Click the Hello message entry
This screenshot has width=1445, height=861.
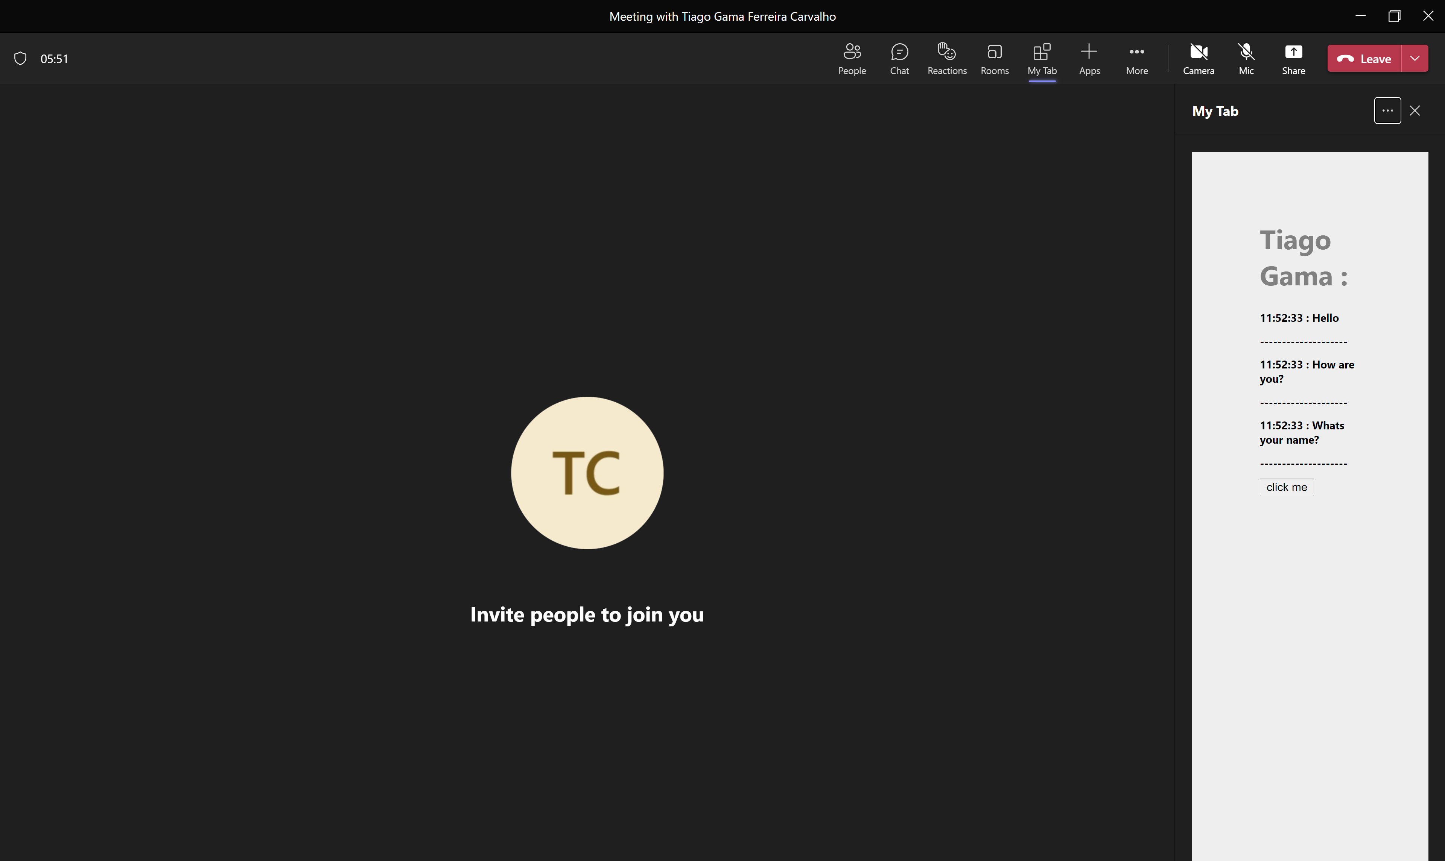[x=1299, y=318]
